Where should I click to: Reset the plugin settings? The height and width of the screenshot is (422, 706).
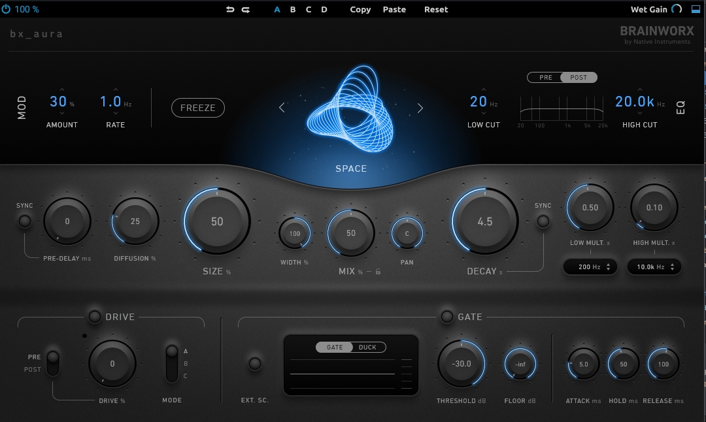[x=436, y=9]
